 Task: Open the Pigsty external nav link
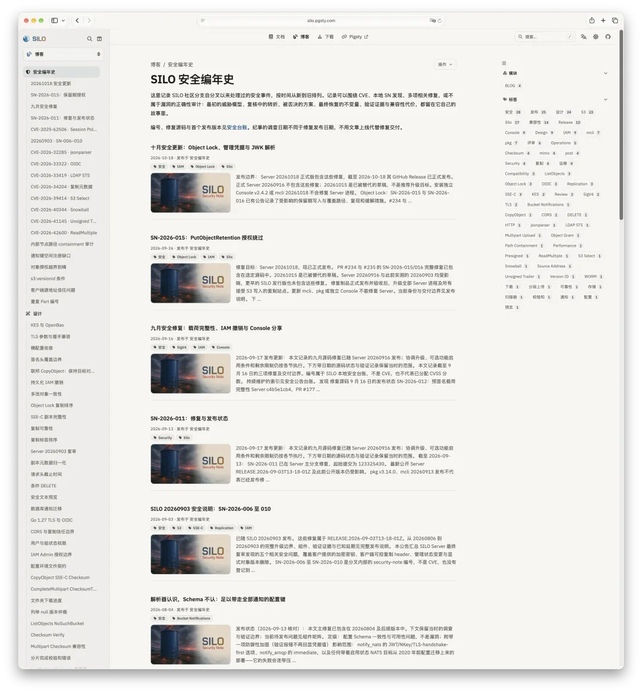(355, 37)
